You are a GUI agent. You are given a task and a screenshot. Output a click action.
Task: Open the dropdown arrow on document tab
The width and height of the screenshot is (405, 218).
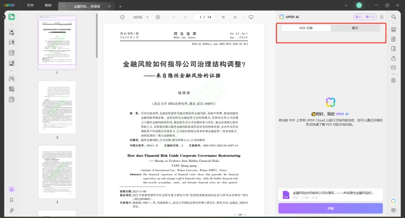[64, 6]
